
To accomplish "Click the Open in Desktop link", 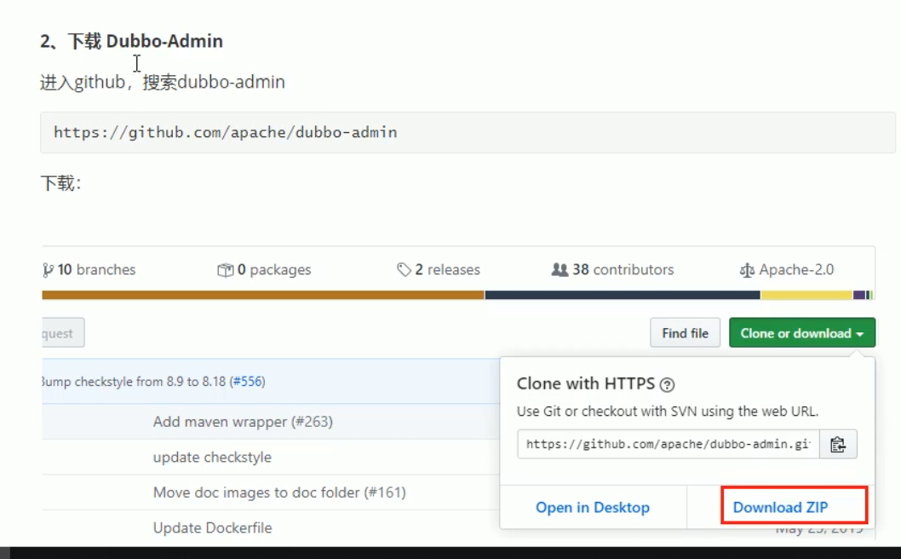I will (x=593, y=507).
